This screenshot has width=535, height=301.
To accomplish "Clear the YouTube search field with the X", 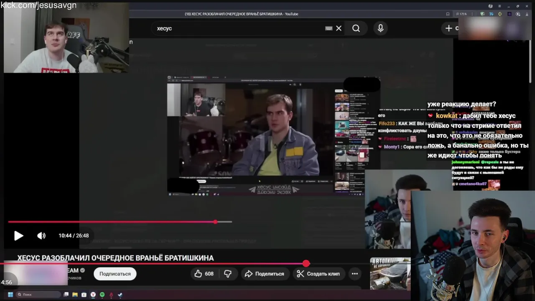I will point(339,28).
